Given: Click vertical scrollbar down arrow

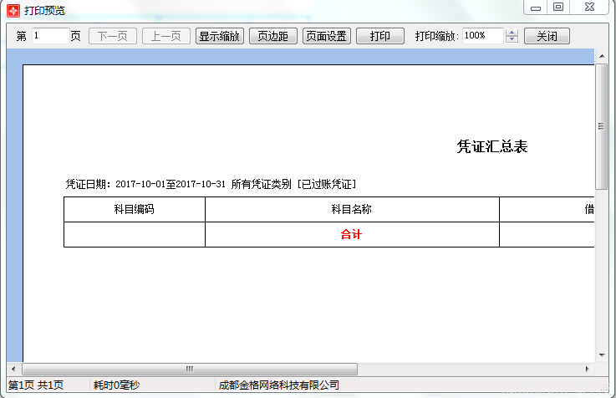Looking at the screenshot, I should point(601,355).
